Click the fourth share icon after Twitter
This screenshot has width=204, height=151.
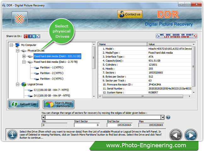coord(38,36)
